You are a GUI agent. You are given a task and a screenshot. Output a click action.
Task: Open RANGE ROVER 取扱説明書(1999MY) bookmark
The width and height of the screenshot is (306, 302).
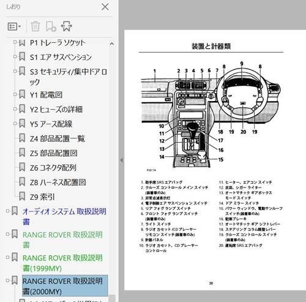tap(62, 263)
